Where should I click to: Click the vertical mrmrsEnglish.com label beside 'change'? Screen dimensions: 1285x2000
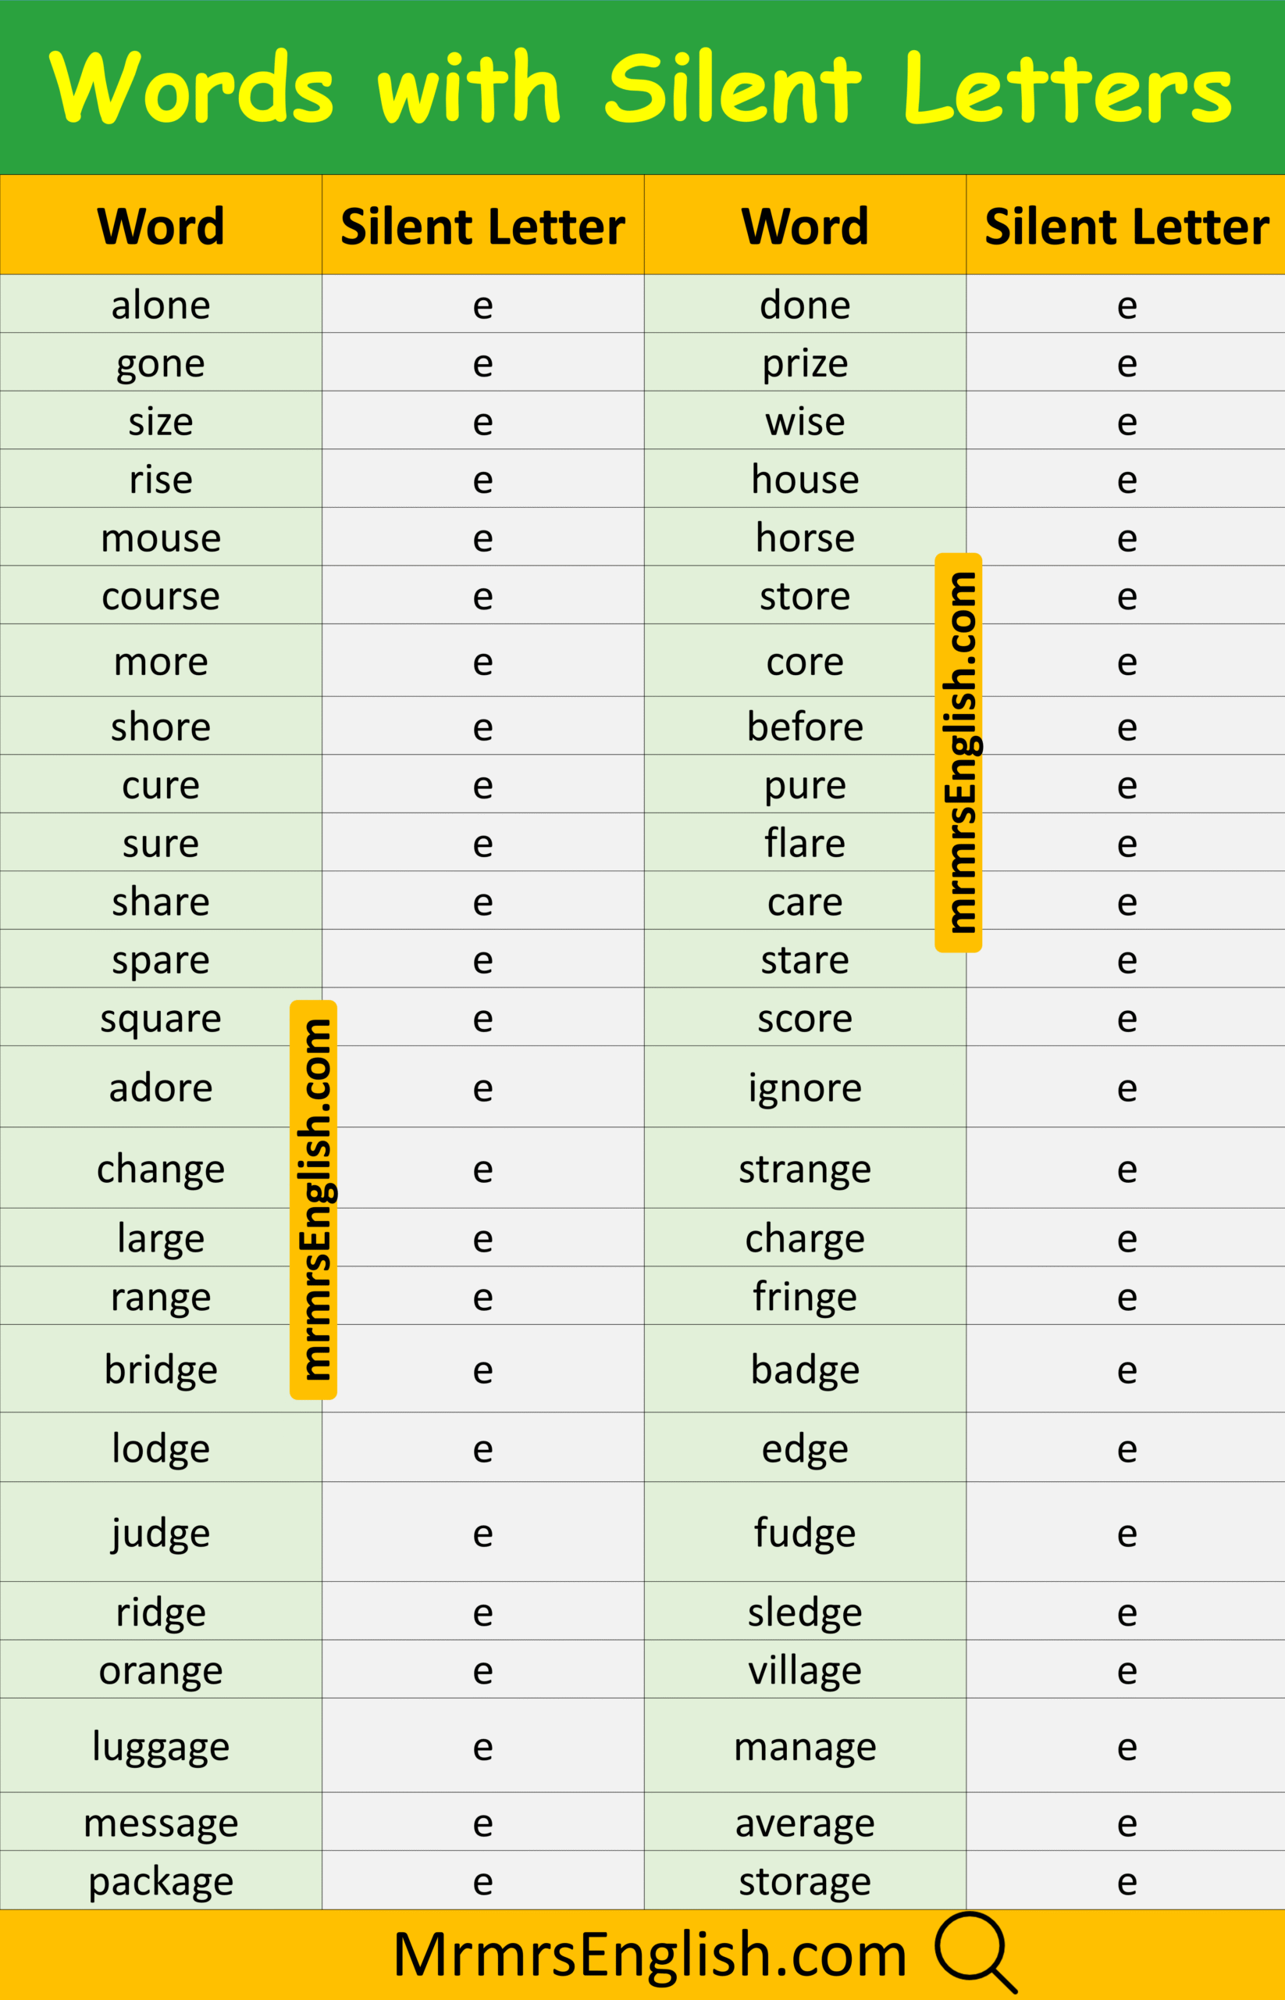pyautogui.click(x=314, y=1200)
